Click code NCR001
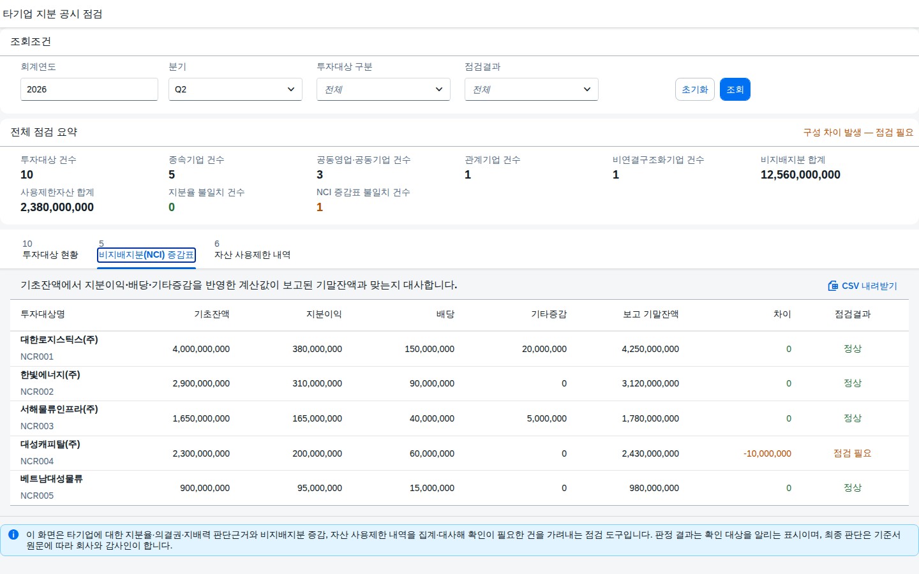Viewport: 919px width, 574px height. click(x=37, y=357)
